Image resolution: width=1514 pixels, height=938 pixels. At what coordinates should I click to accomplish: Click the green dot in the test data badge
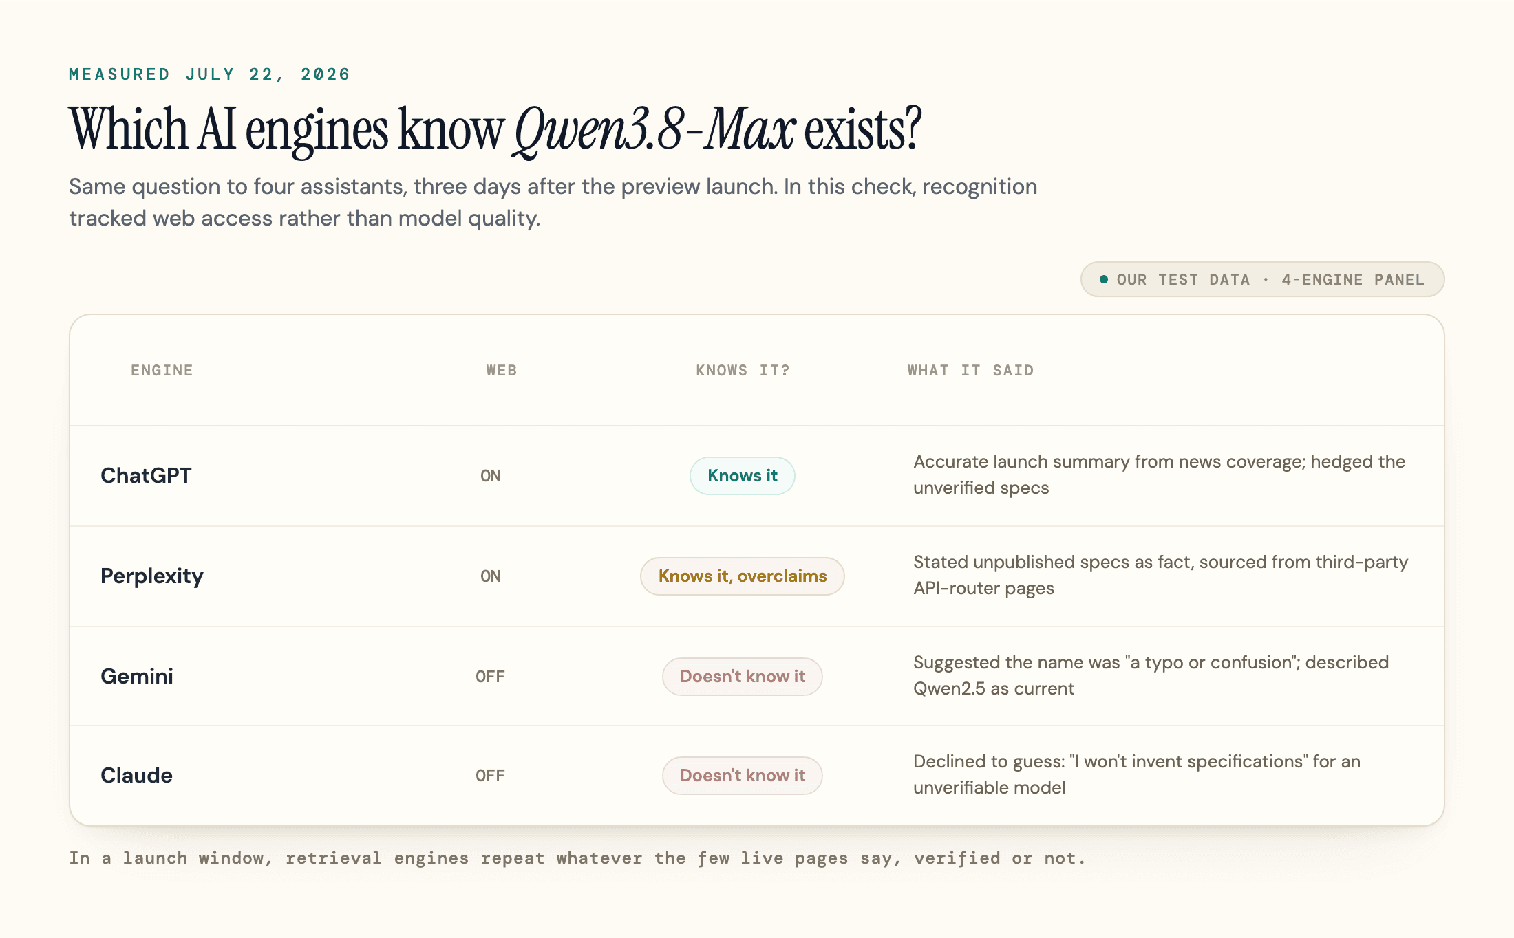coord(1104,279)
